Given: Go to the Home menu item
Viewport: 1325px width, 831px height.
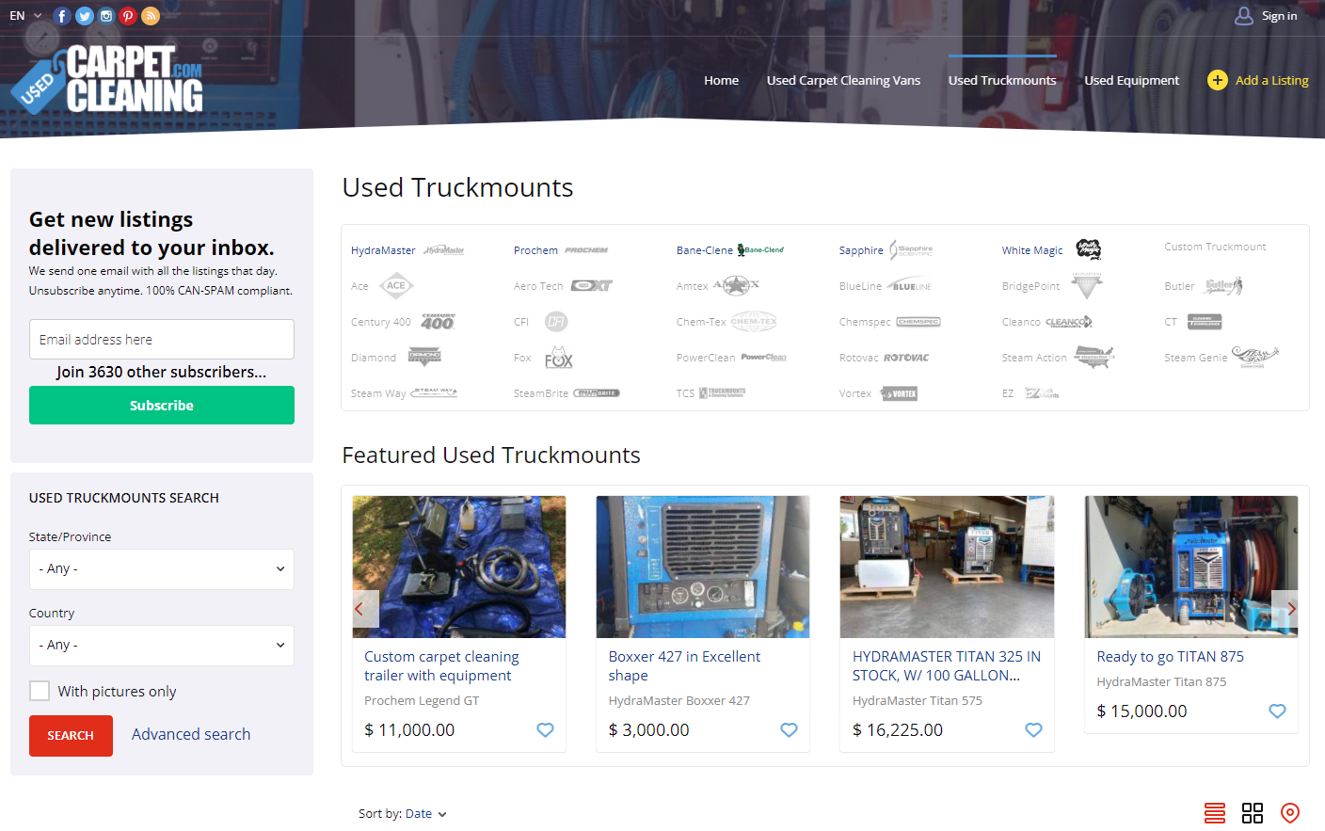Looking at the screenshot, I should tap(721, 81).
